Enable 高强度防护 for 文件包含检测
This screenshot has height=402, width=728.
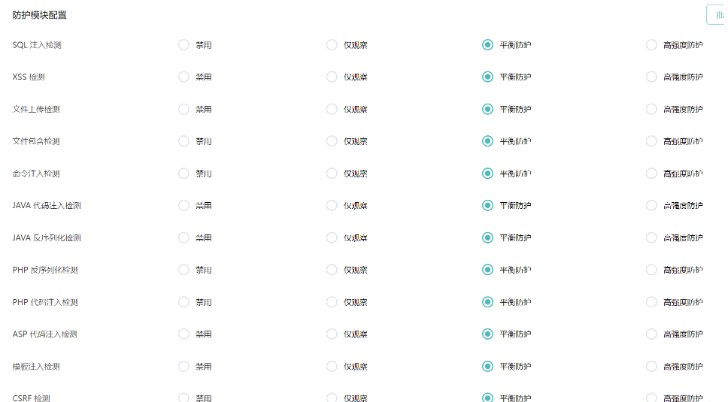651,141
